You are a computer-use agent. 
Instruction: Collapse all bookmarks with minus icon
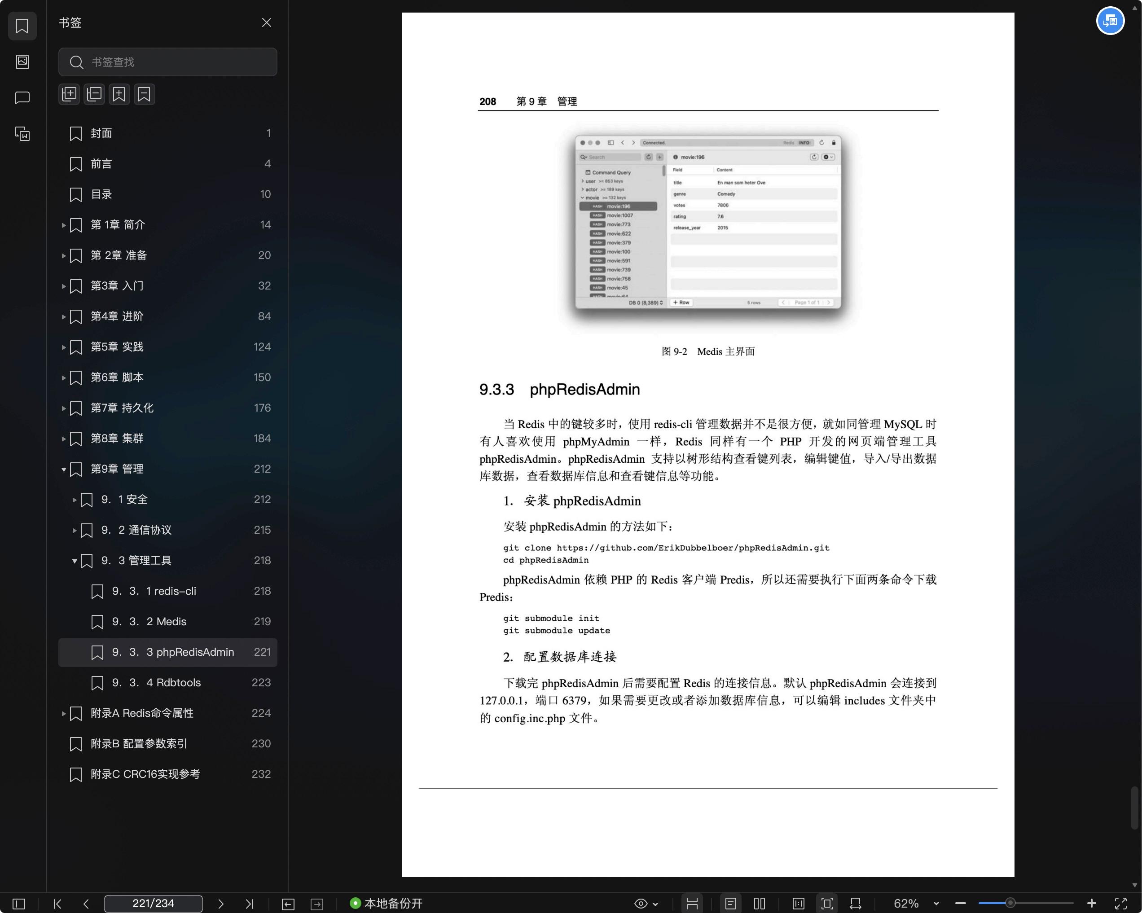[94, 94]
